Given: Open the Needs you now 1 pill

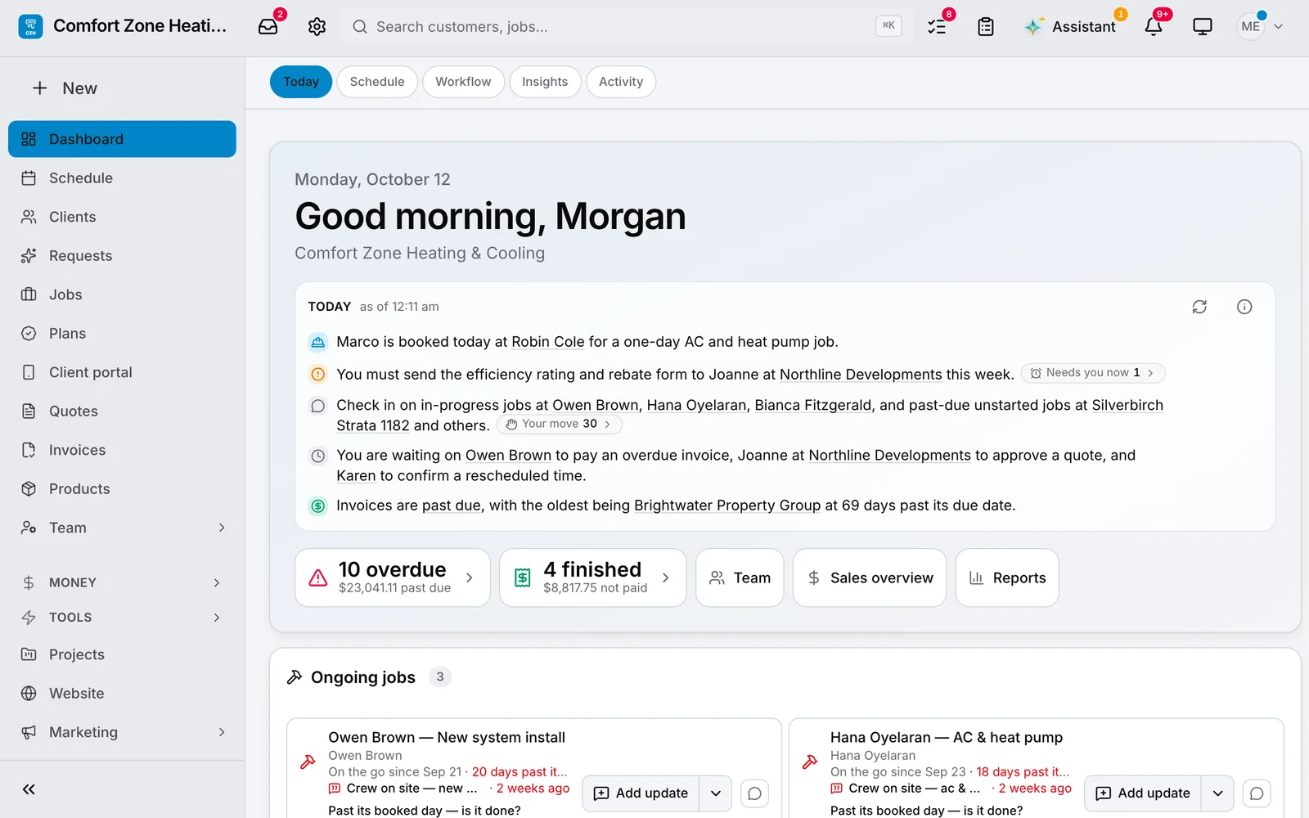Looking at the screenshot, I should click(1093, 373).
